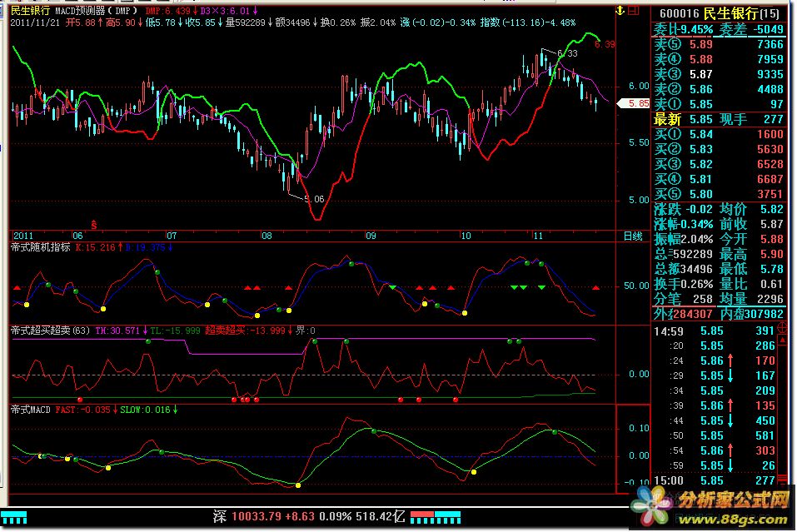
Task: Click the 2011/11/21 date in the info line
Action: 35,22
